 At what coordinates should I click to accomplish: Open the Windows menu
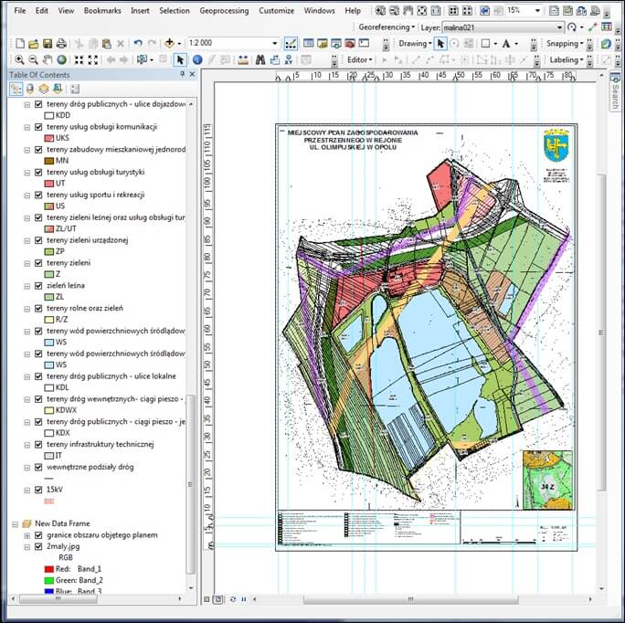[x=319, y=11]
